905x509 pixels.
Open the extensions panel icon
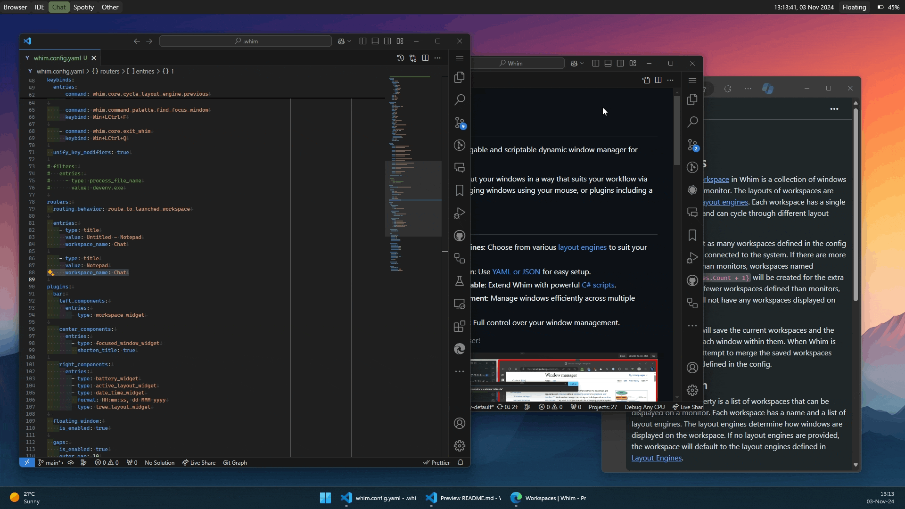[460, 326]
